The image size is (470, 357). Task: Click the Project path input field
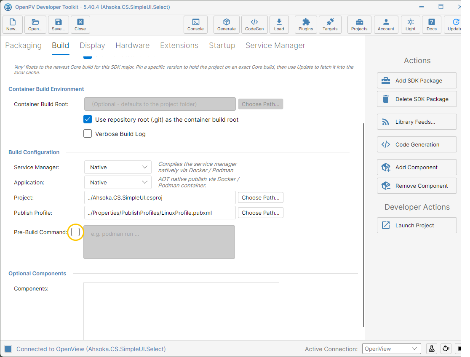[x=160, y=197]
